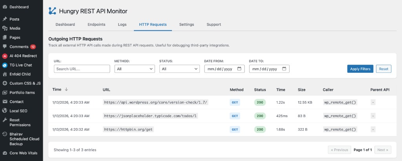Click the Media library icon in sidebar
402x161 pixels.
(x=5, y=28)
